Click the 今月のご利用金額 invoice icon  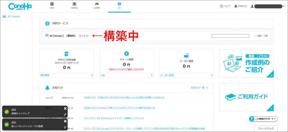[66, 54]
